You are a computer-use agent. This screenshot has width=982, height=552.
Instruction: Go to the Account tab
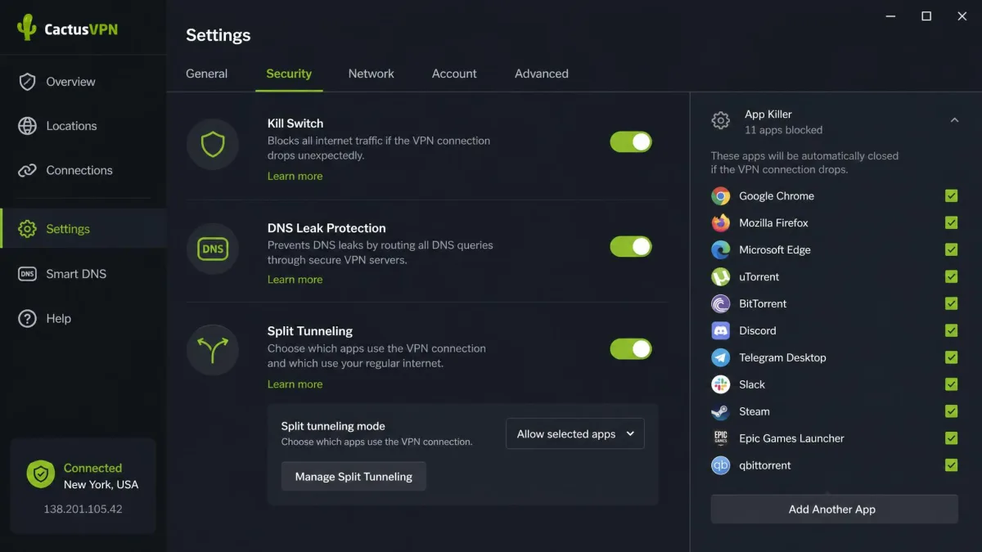(x=454, y=74)
